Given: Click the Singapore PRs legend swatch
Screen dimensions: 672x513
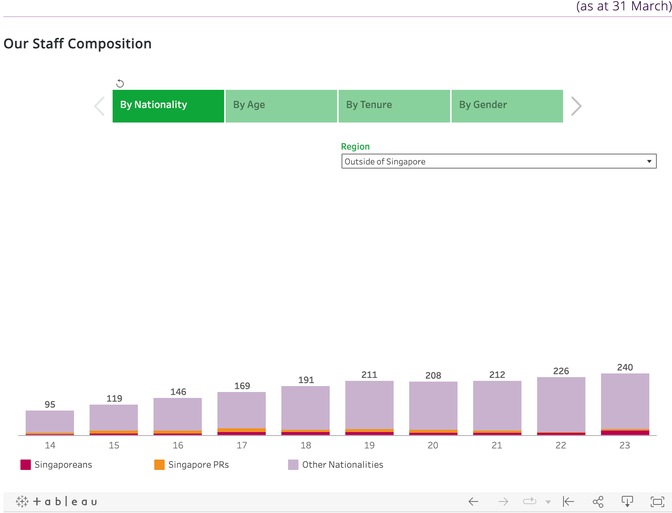Looking at the screenshot, I should pos(159,465).
